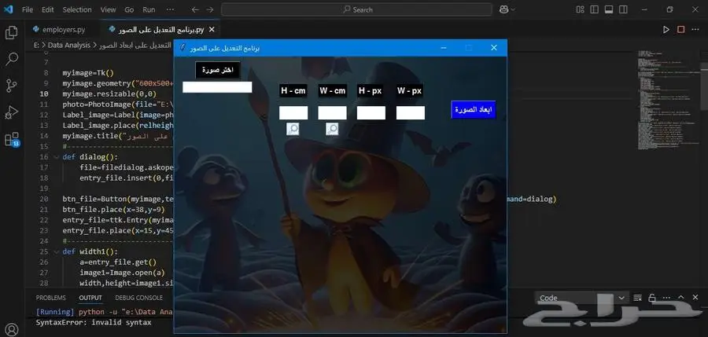Switch to the DEBUG CONSOLE tab
The height and width of the screenshot is (337, 708).
(138, 298)
